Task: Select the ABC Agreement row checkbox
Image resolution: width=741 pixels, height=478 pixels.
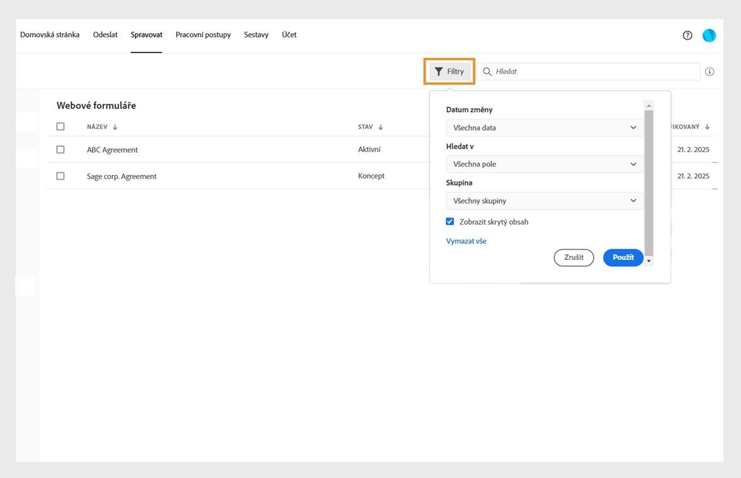Action: point(60,150)
